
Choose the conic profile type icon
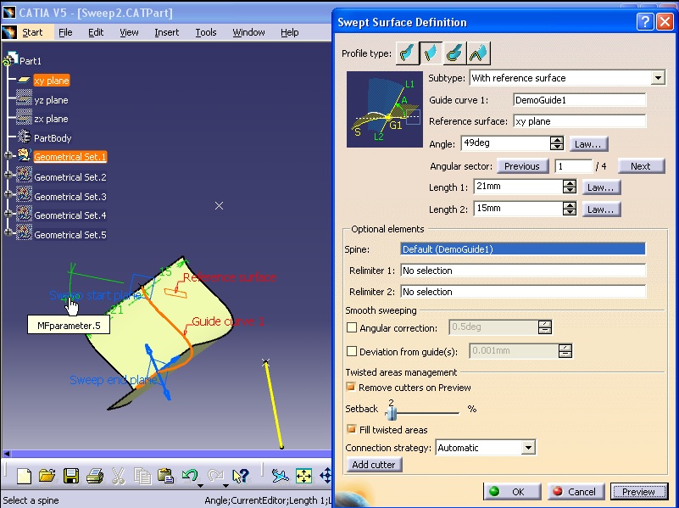(477, 53)
